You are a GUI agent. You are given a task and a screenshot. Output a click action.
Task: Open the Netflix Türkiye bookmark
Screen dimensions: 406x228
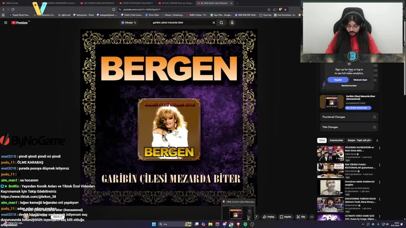pos(196,15)
